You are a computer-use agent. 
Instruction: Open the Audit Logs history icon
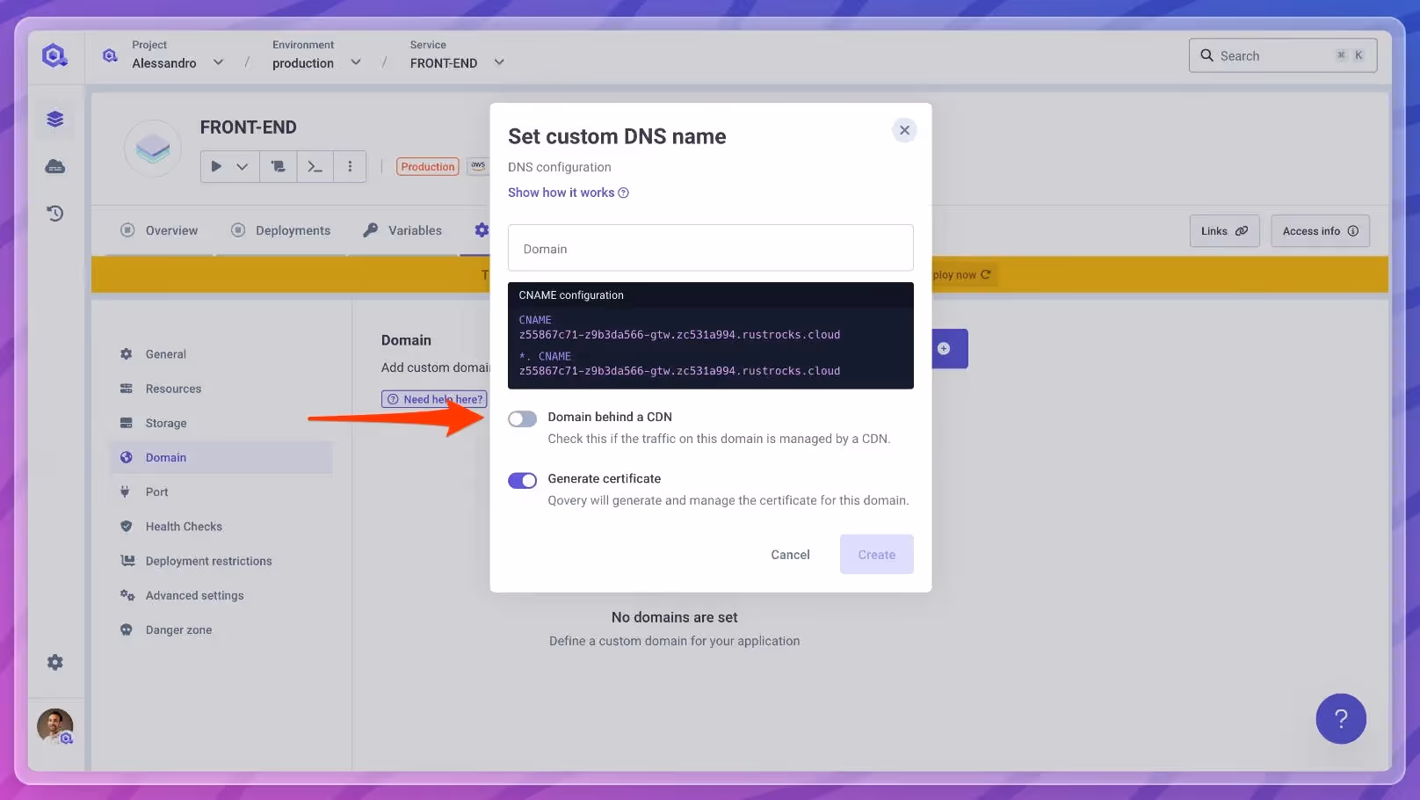point(54,213)
